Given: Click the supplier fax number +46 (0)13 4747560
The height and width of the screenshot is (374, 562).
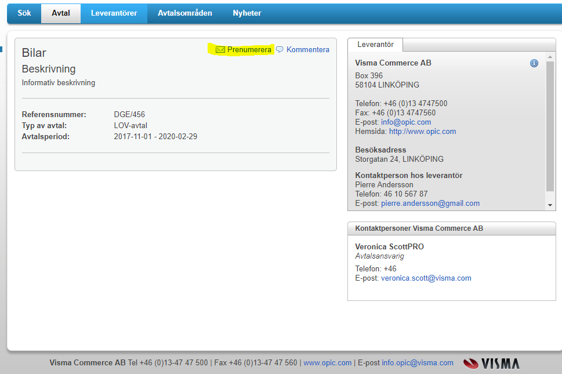Looking at the screenshot, I should [x=404, y=113].
